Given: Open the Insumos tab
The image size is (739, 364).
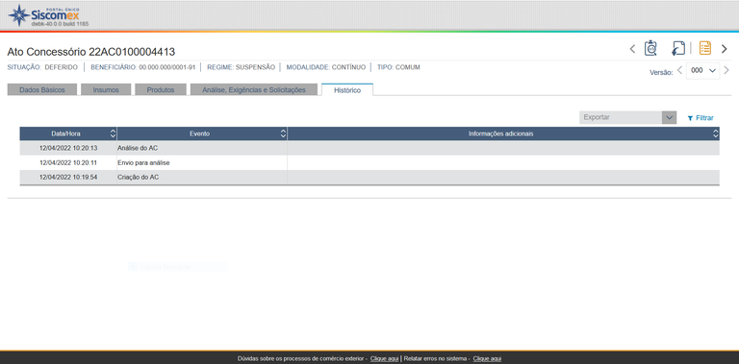Looking at the screenshot, I should (106, 90).
